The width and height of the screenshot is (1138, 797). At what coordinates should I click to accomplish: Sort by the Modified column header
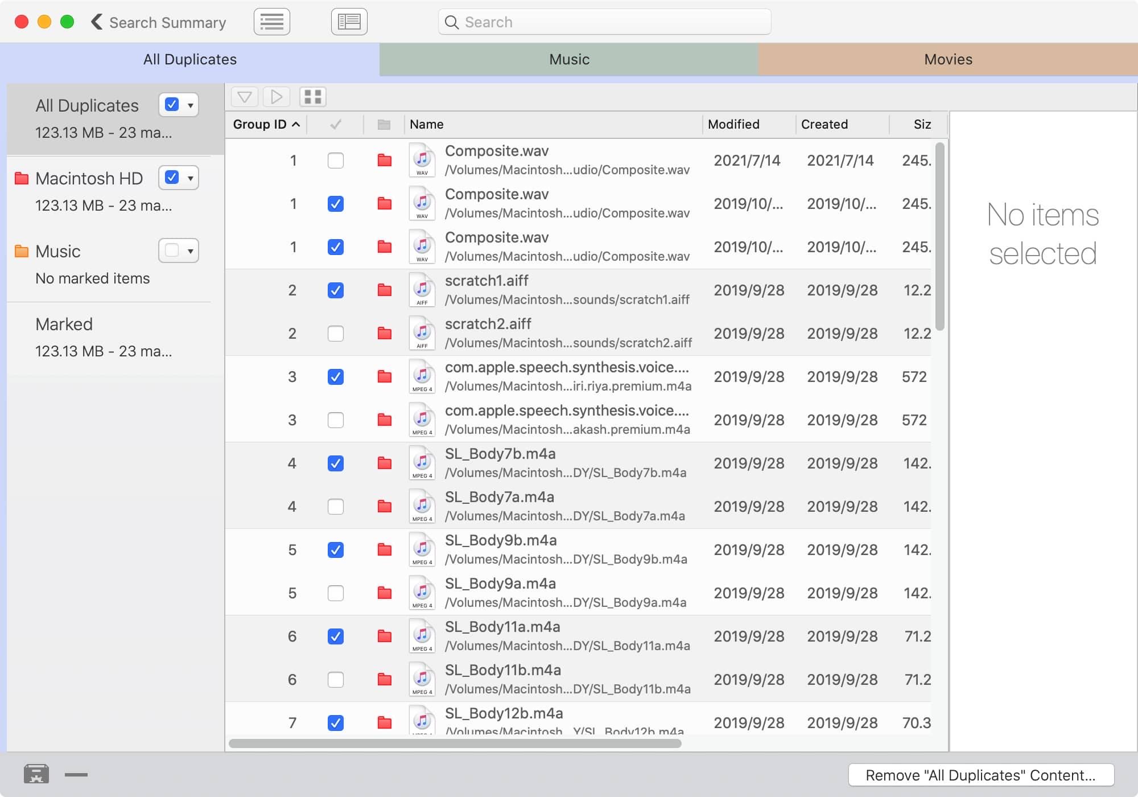[749, 124]
